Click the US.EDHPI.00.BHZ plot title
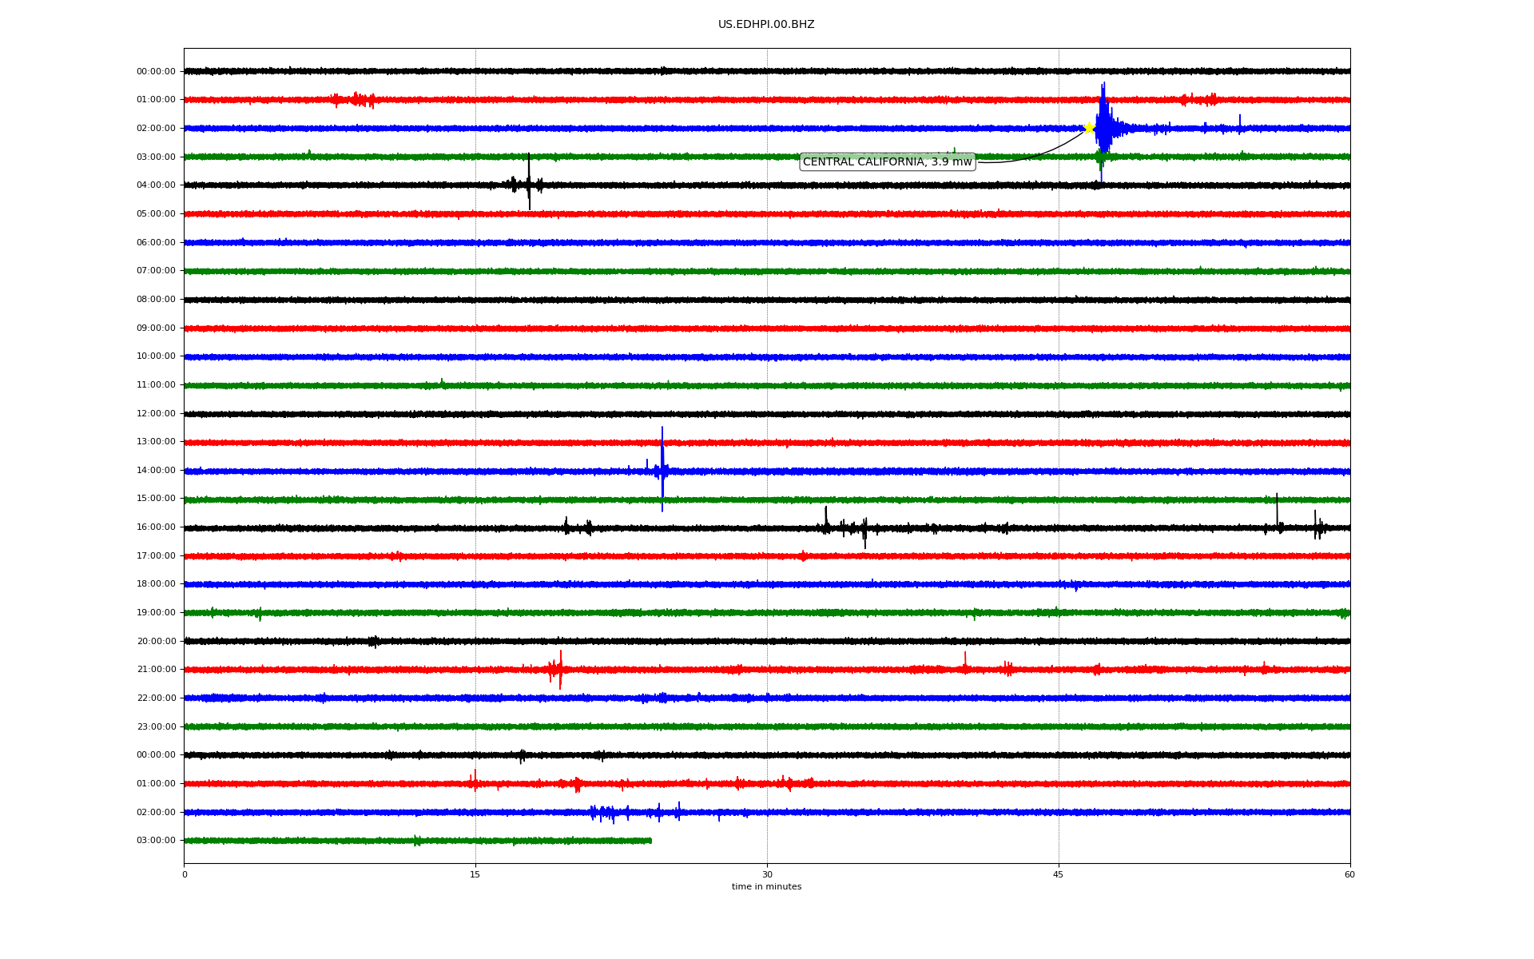1534x959 pixels. coord(765,25)
